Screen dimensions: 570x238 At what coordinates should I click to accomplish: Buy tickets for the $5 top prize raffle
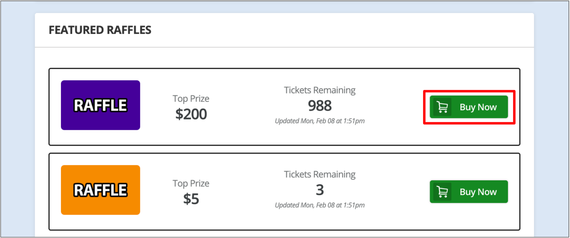[469, 191]
